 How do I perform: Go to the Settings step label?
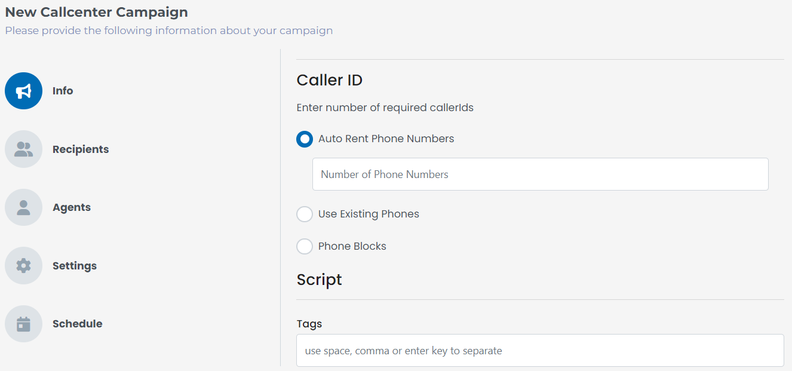[75, 266]
